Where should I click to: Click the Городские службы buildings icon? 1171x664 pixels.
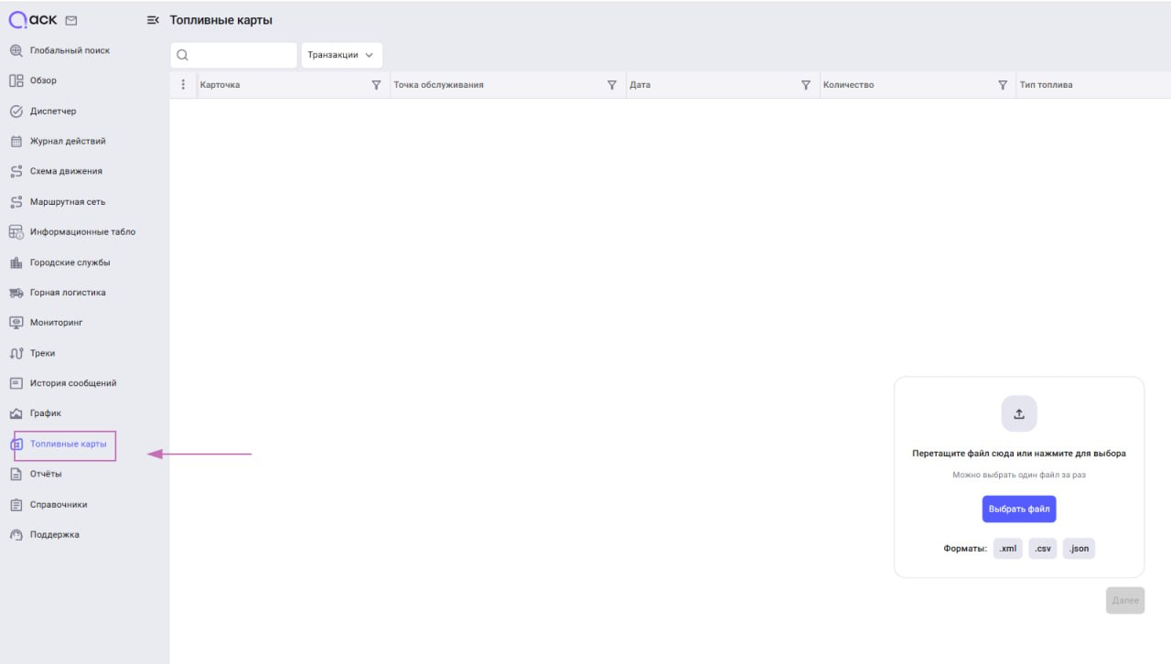point(16,262)
